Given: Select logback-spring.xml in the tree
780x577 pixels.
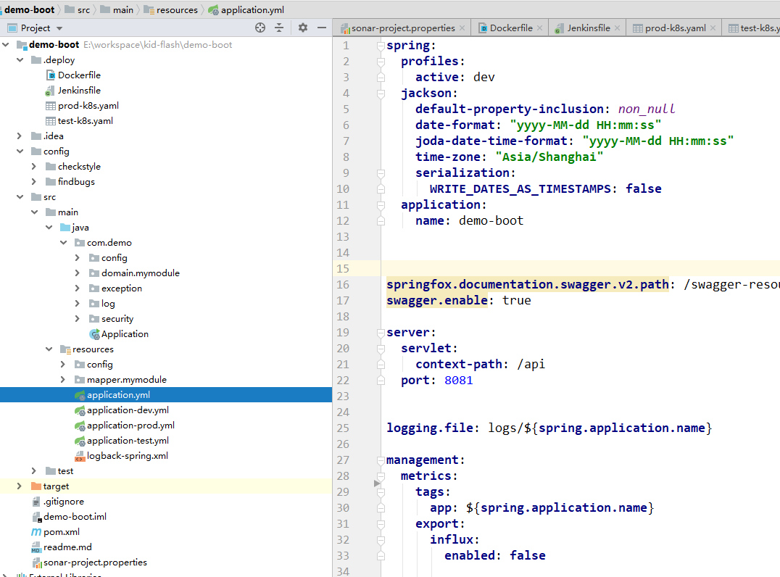Looking at the screenshot, I should [128, 456].
